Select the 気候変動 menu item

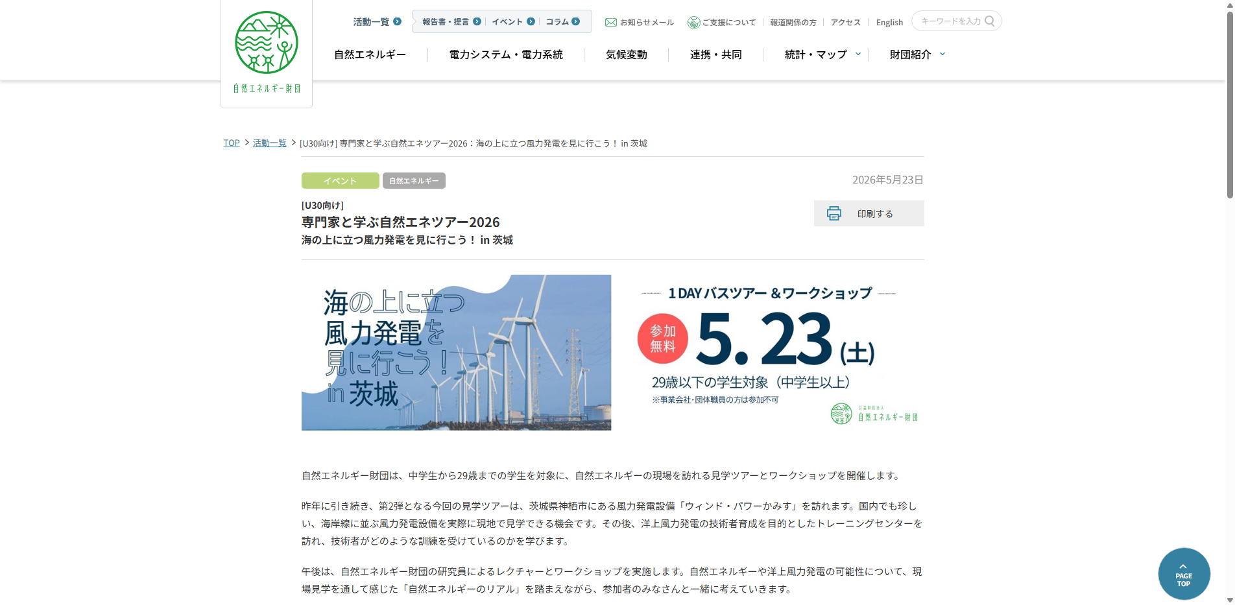point(626,54)
